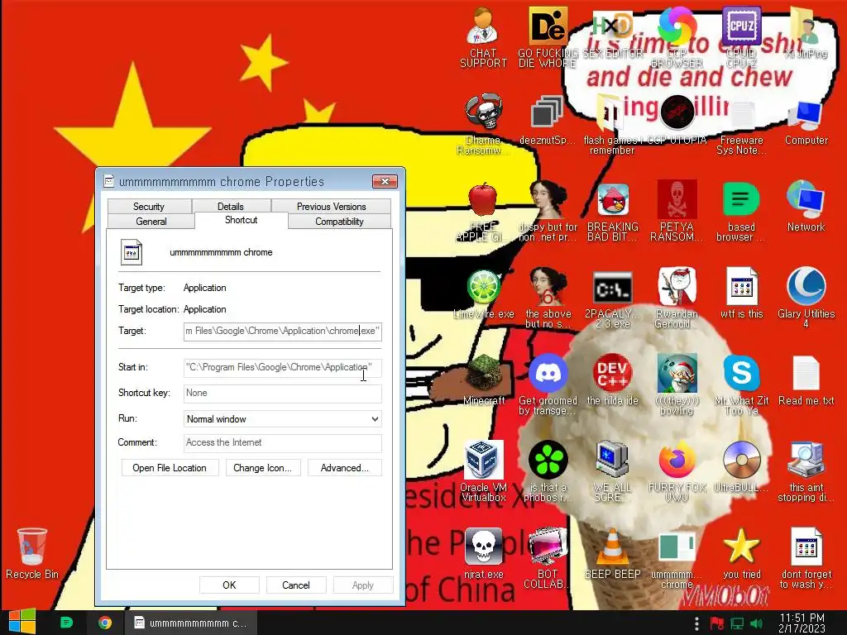Select the Dev C++ 'the hilda ide' icon

point(613,380)
